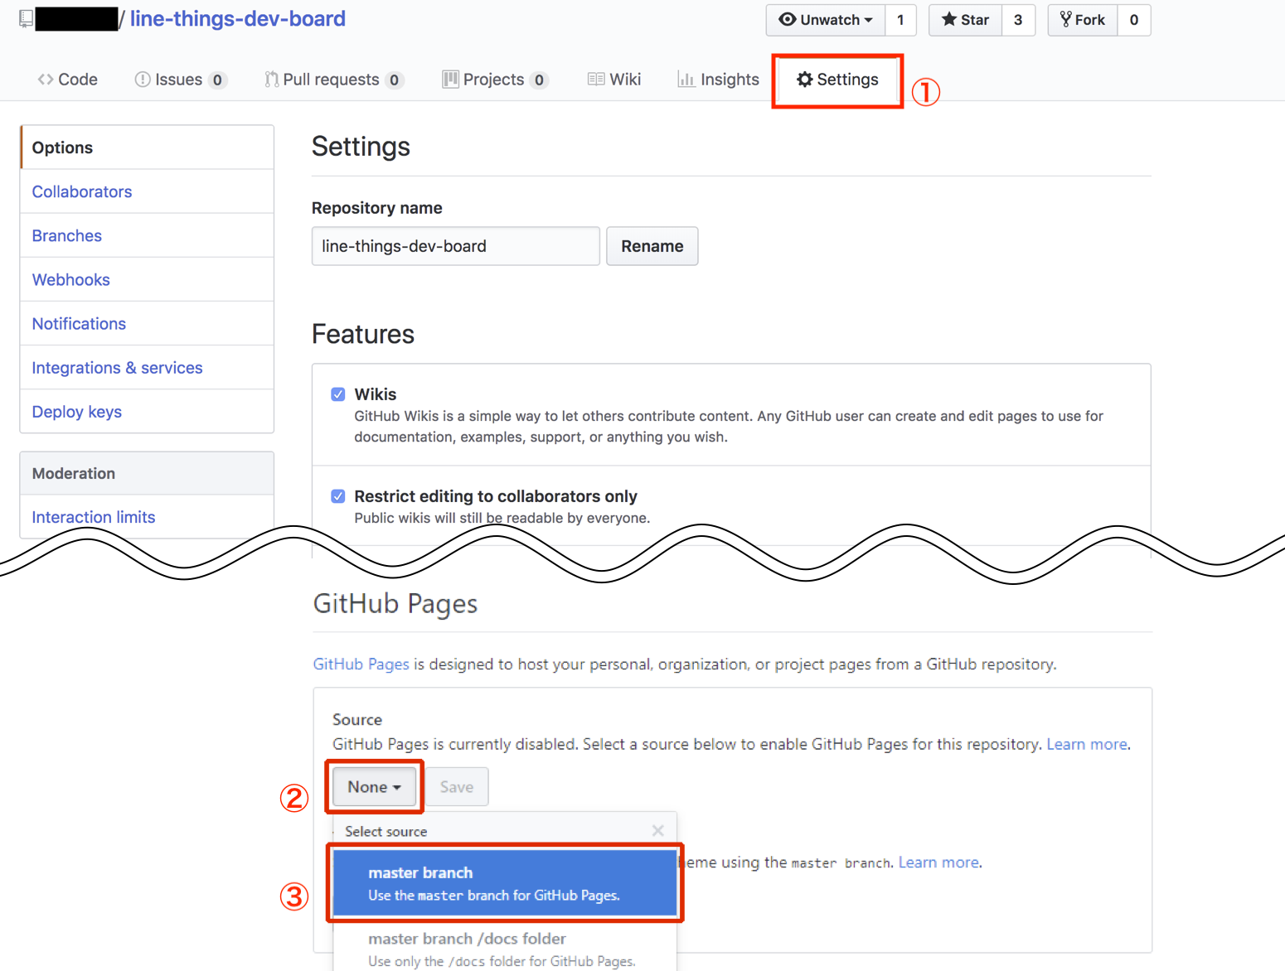Open the Settings tab
The height and width of the screenshot is (971, 1285).
[837, 80]
